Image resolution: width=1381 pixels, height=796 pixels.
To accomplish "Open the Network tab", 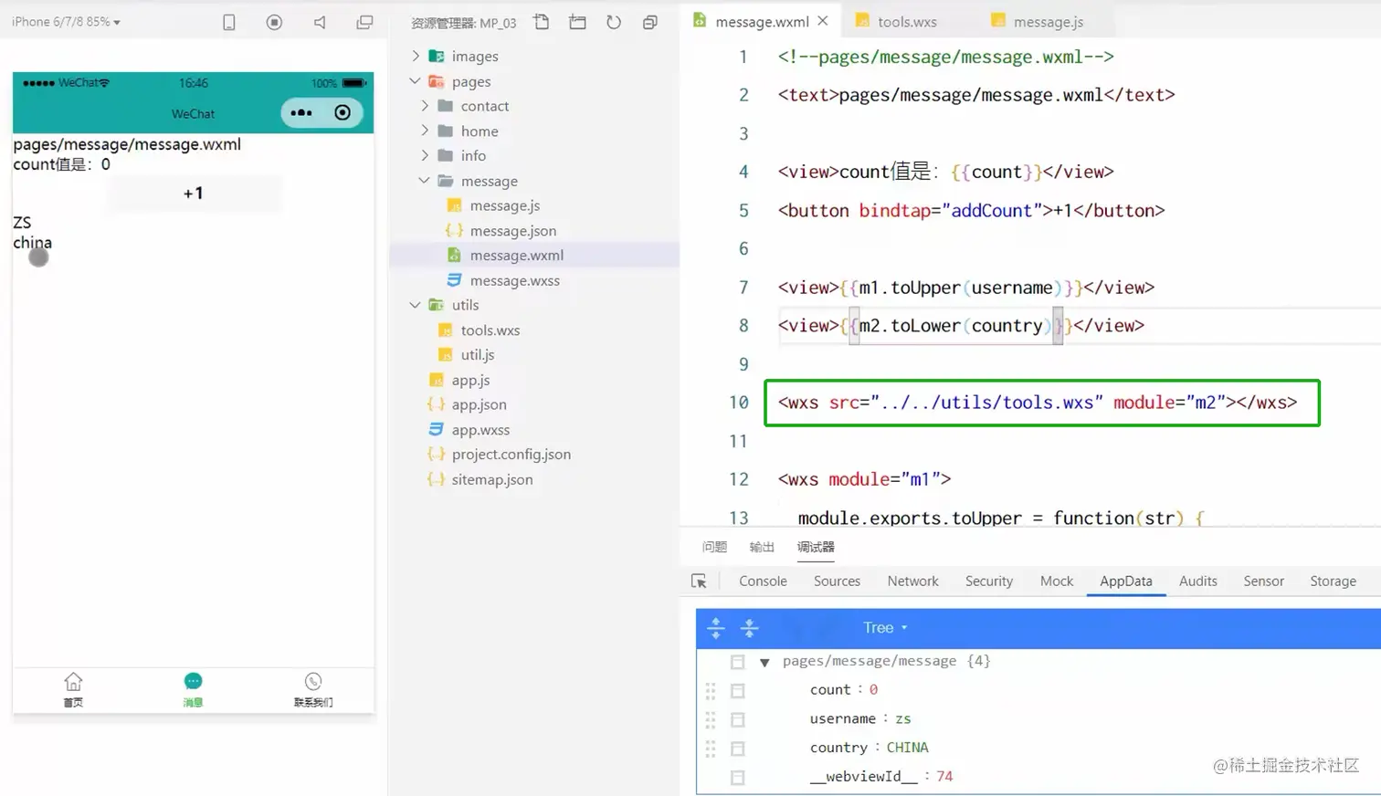I will [x=912, y=581].
